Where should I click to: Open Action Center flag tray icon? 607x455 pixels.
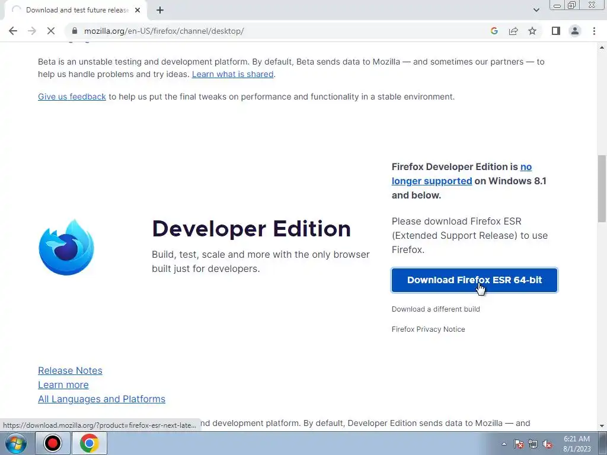click(519, 444)
